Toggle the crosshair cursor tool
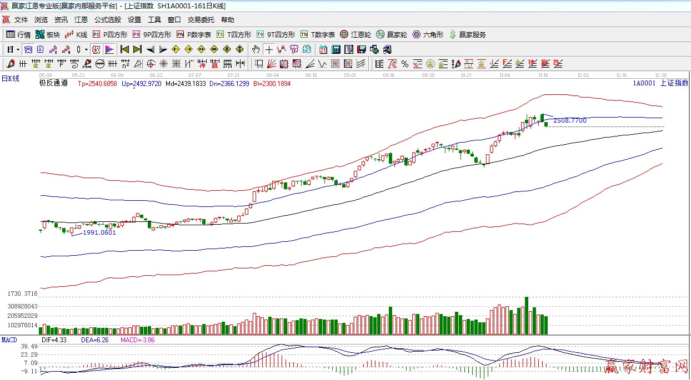This screenshot has height=380, width=691. pyautogui.click(x=269, y=49)
